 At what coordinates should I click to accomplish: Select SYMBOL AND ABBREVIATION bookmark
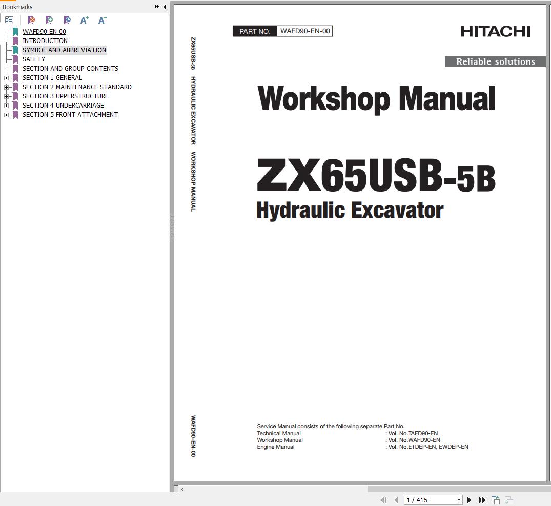(64, 50)
